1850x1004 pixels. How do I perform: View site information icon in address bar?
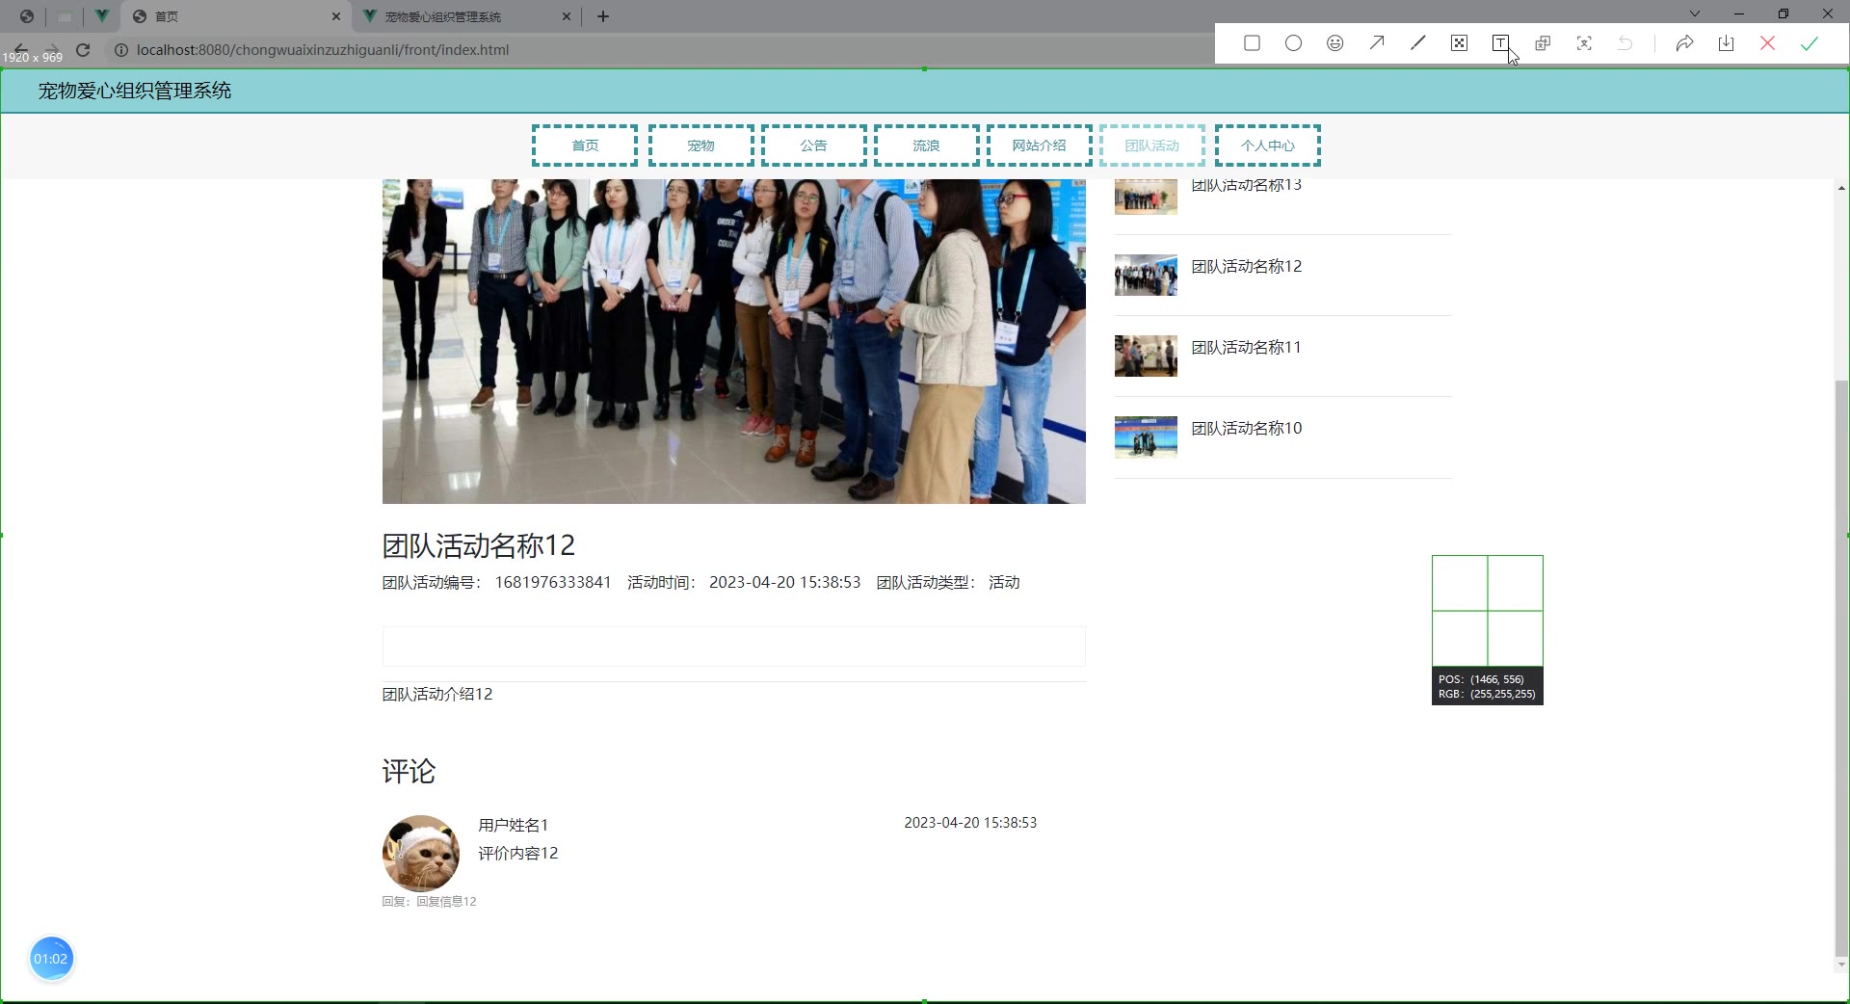tap(121, 50)
